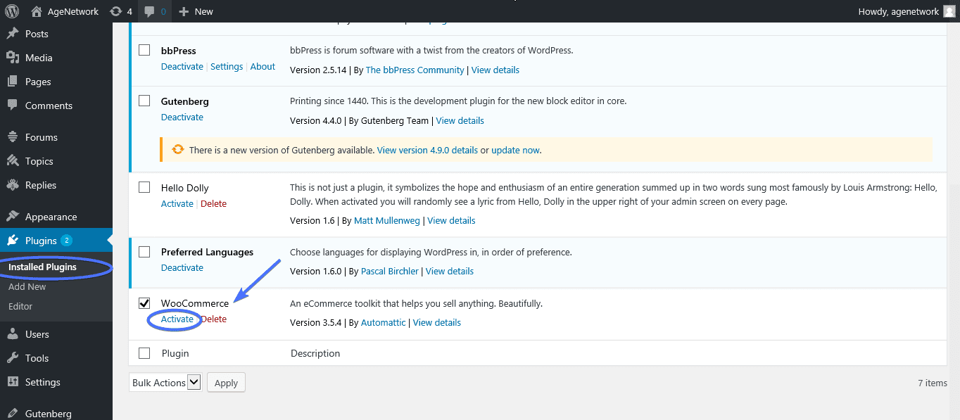The image size is (960, 420).
Task: Click the Media icon in sidebar
Action: pyautogui.click(x=13, y=58)
